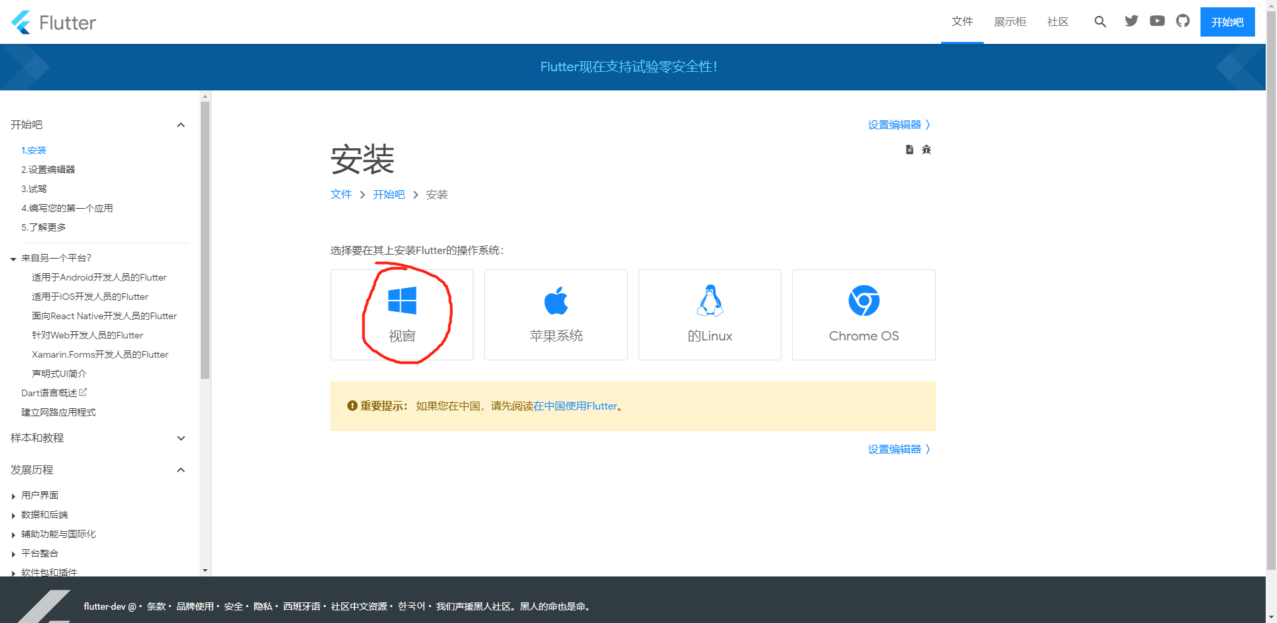The height and width of the screenshot is (623, 1277).
Task: Click the sidebar scrollbar thumb
Action: [205, 240]
